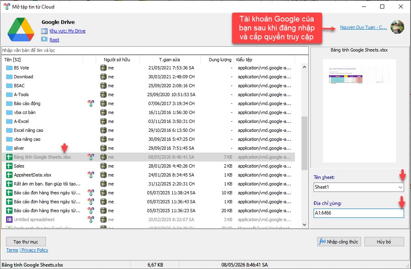Select file name Rất ám ơn bạn. Bạn giúp tôi tạo…
Image resolution: width=411 pixels, height=269 pixels.
point(47,184)
